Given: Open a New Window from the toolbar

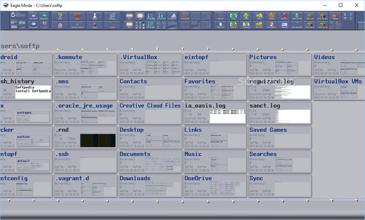Looking at the screenshot, I should tap(33, 16).
